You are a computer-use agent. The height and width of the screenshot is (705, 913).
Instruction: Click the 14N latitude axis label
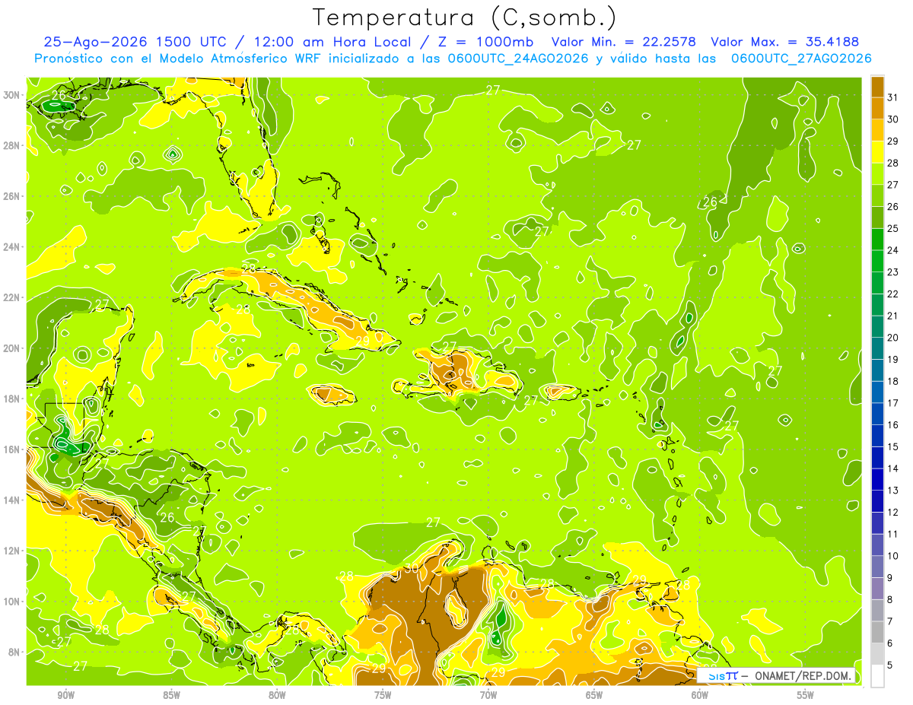pos(11,500)
